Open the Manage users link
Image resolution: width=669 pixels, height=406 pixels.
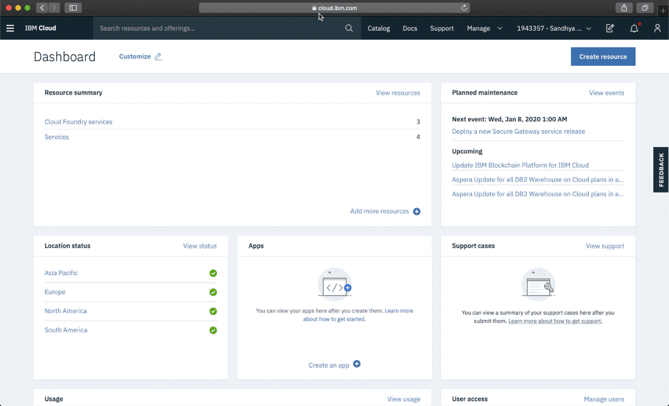point(604,399)
